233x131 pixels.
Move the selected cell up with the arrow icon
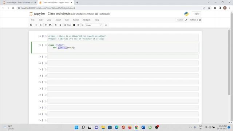point(56,25)
